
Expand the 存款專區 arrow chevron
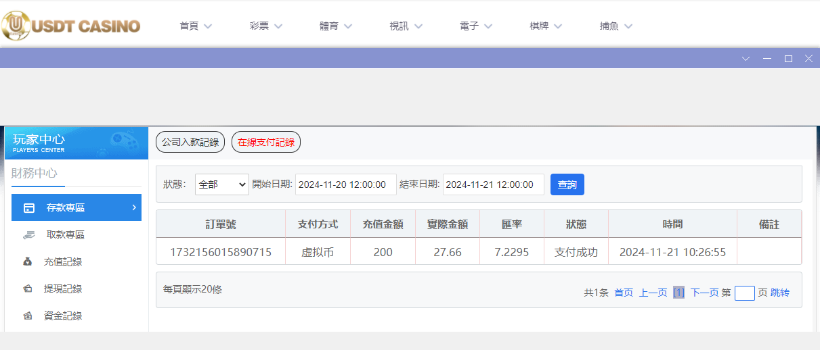point(133,207)
